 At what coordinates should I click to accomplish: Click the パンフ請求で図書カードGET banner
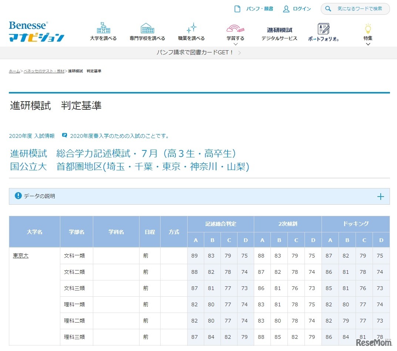pos(198,53)
